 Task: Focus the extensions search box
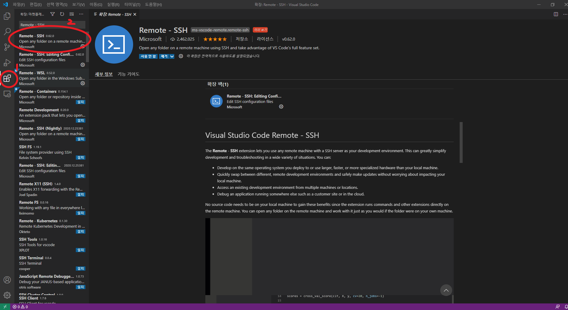(x=52, y=25)
